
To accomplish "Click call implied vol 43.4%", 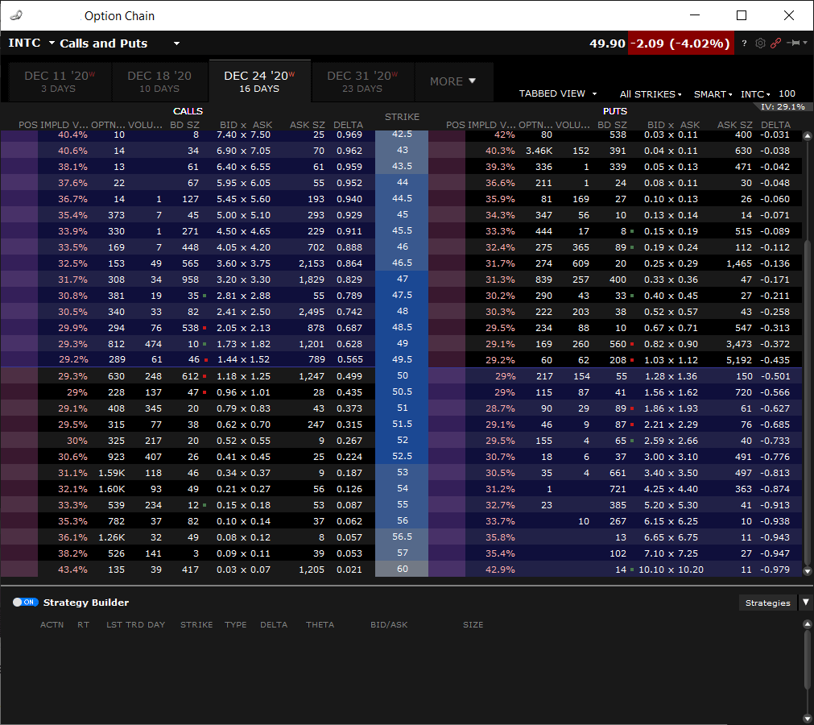I will coord(72,570).
